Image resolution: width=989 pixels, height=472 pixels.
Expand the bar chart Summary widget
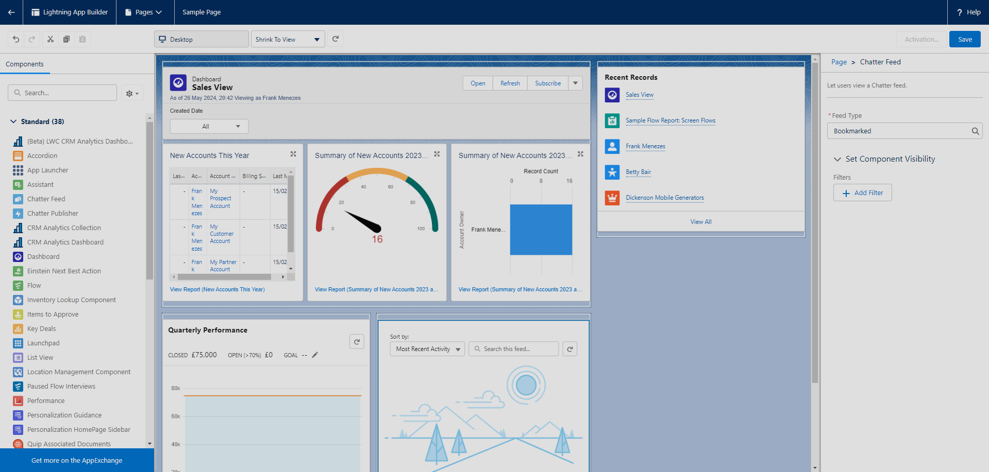580,154
